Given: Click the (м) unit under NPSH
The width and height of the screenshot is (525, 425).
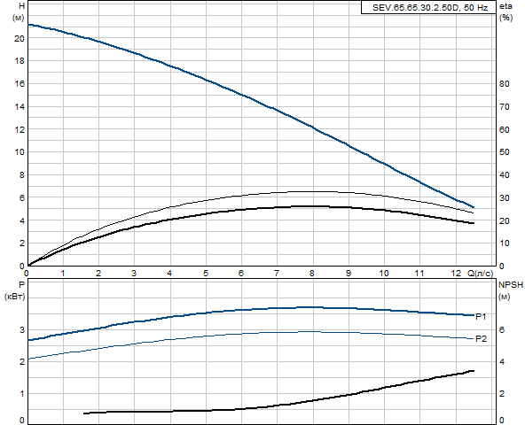Looking at the screenshot, I should (505, 297).
